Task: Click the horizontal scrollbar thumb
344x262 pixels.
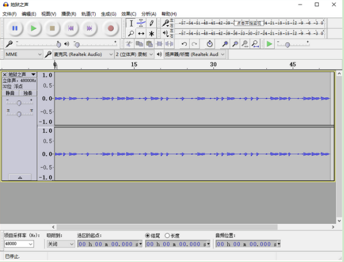Action: pyautogui.click(x=167, y=227)
